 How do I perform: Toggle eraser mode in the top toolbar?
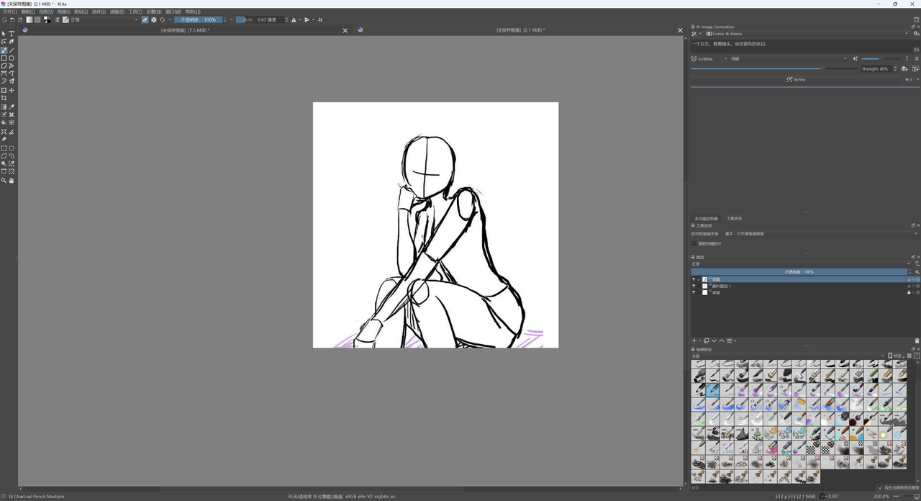(145, 20)
